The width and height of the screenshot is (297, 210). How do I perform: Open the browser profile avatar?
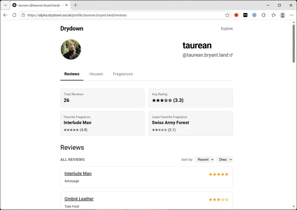pyautogui.click(x=283, y=15)
